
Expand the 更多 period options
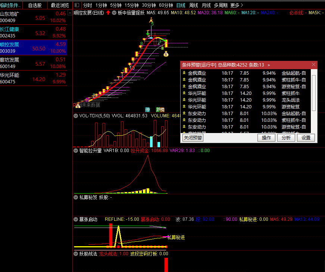[237, 5]
